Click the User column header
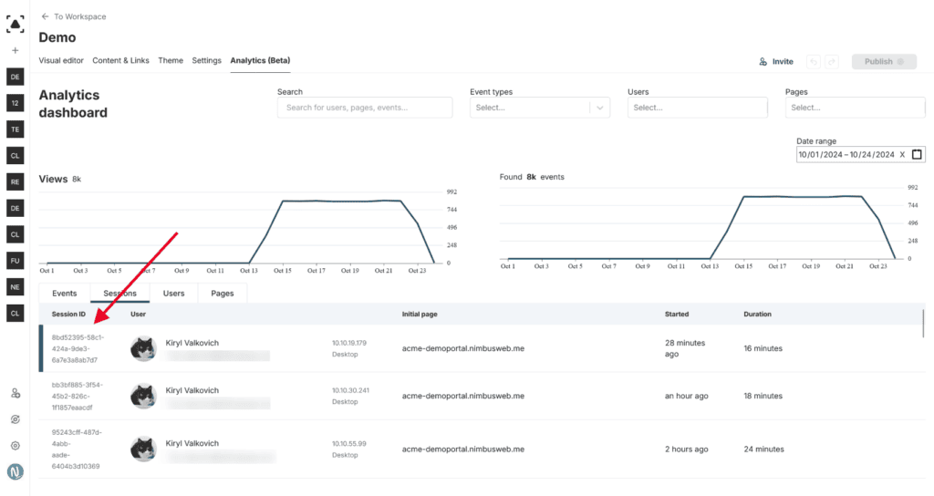 coord(139,315)
